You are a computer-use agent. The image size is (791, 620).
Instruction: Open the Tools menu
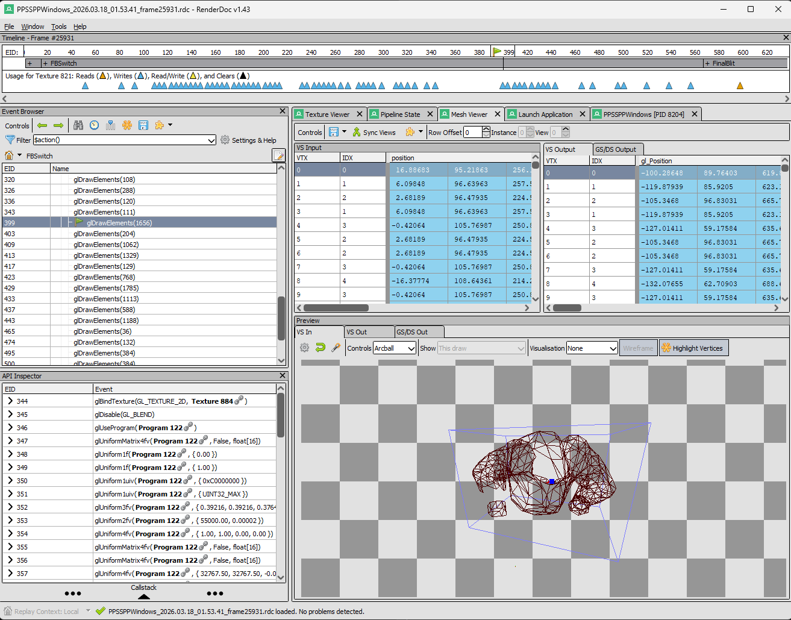(59, 27)
